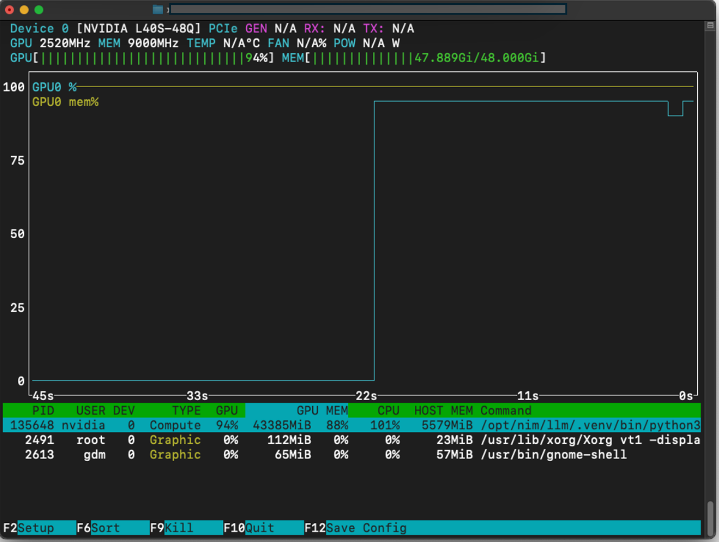Minimize the window with the yellow button
The height and width of the screenshot is (542, 719).
24,10
